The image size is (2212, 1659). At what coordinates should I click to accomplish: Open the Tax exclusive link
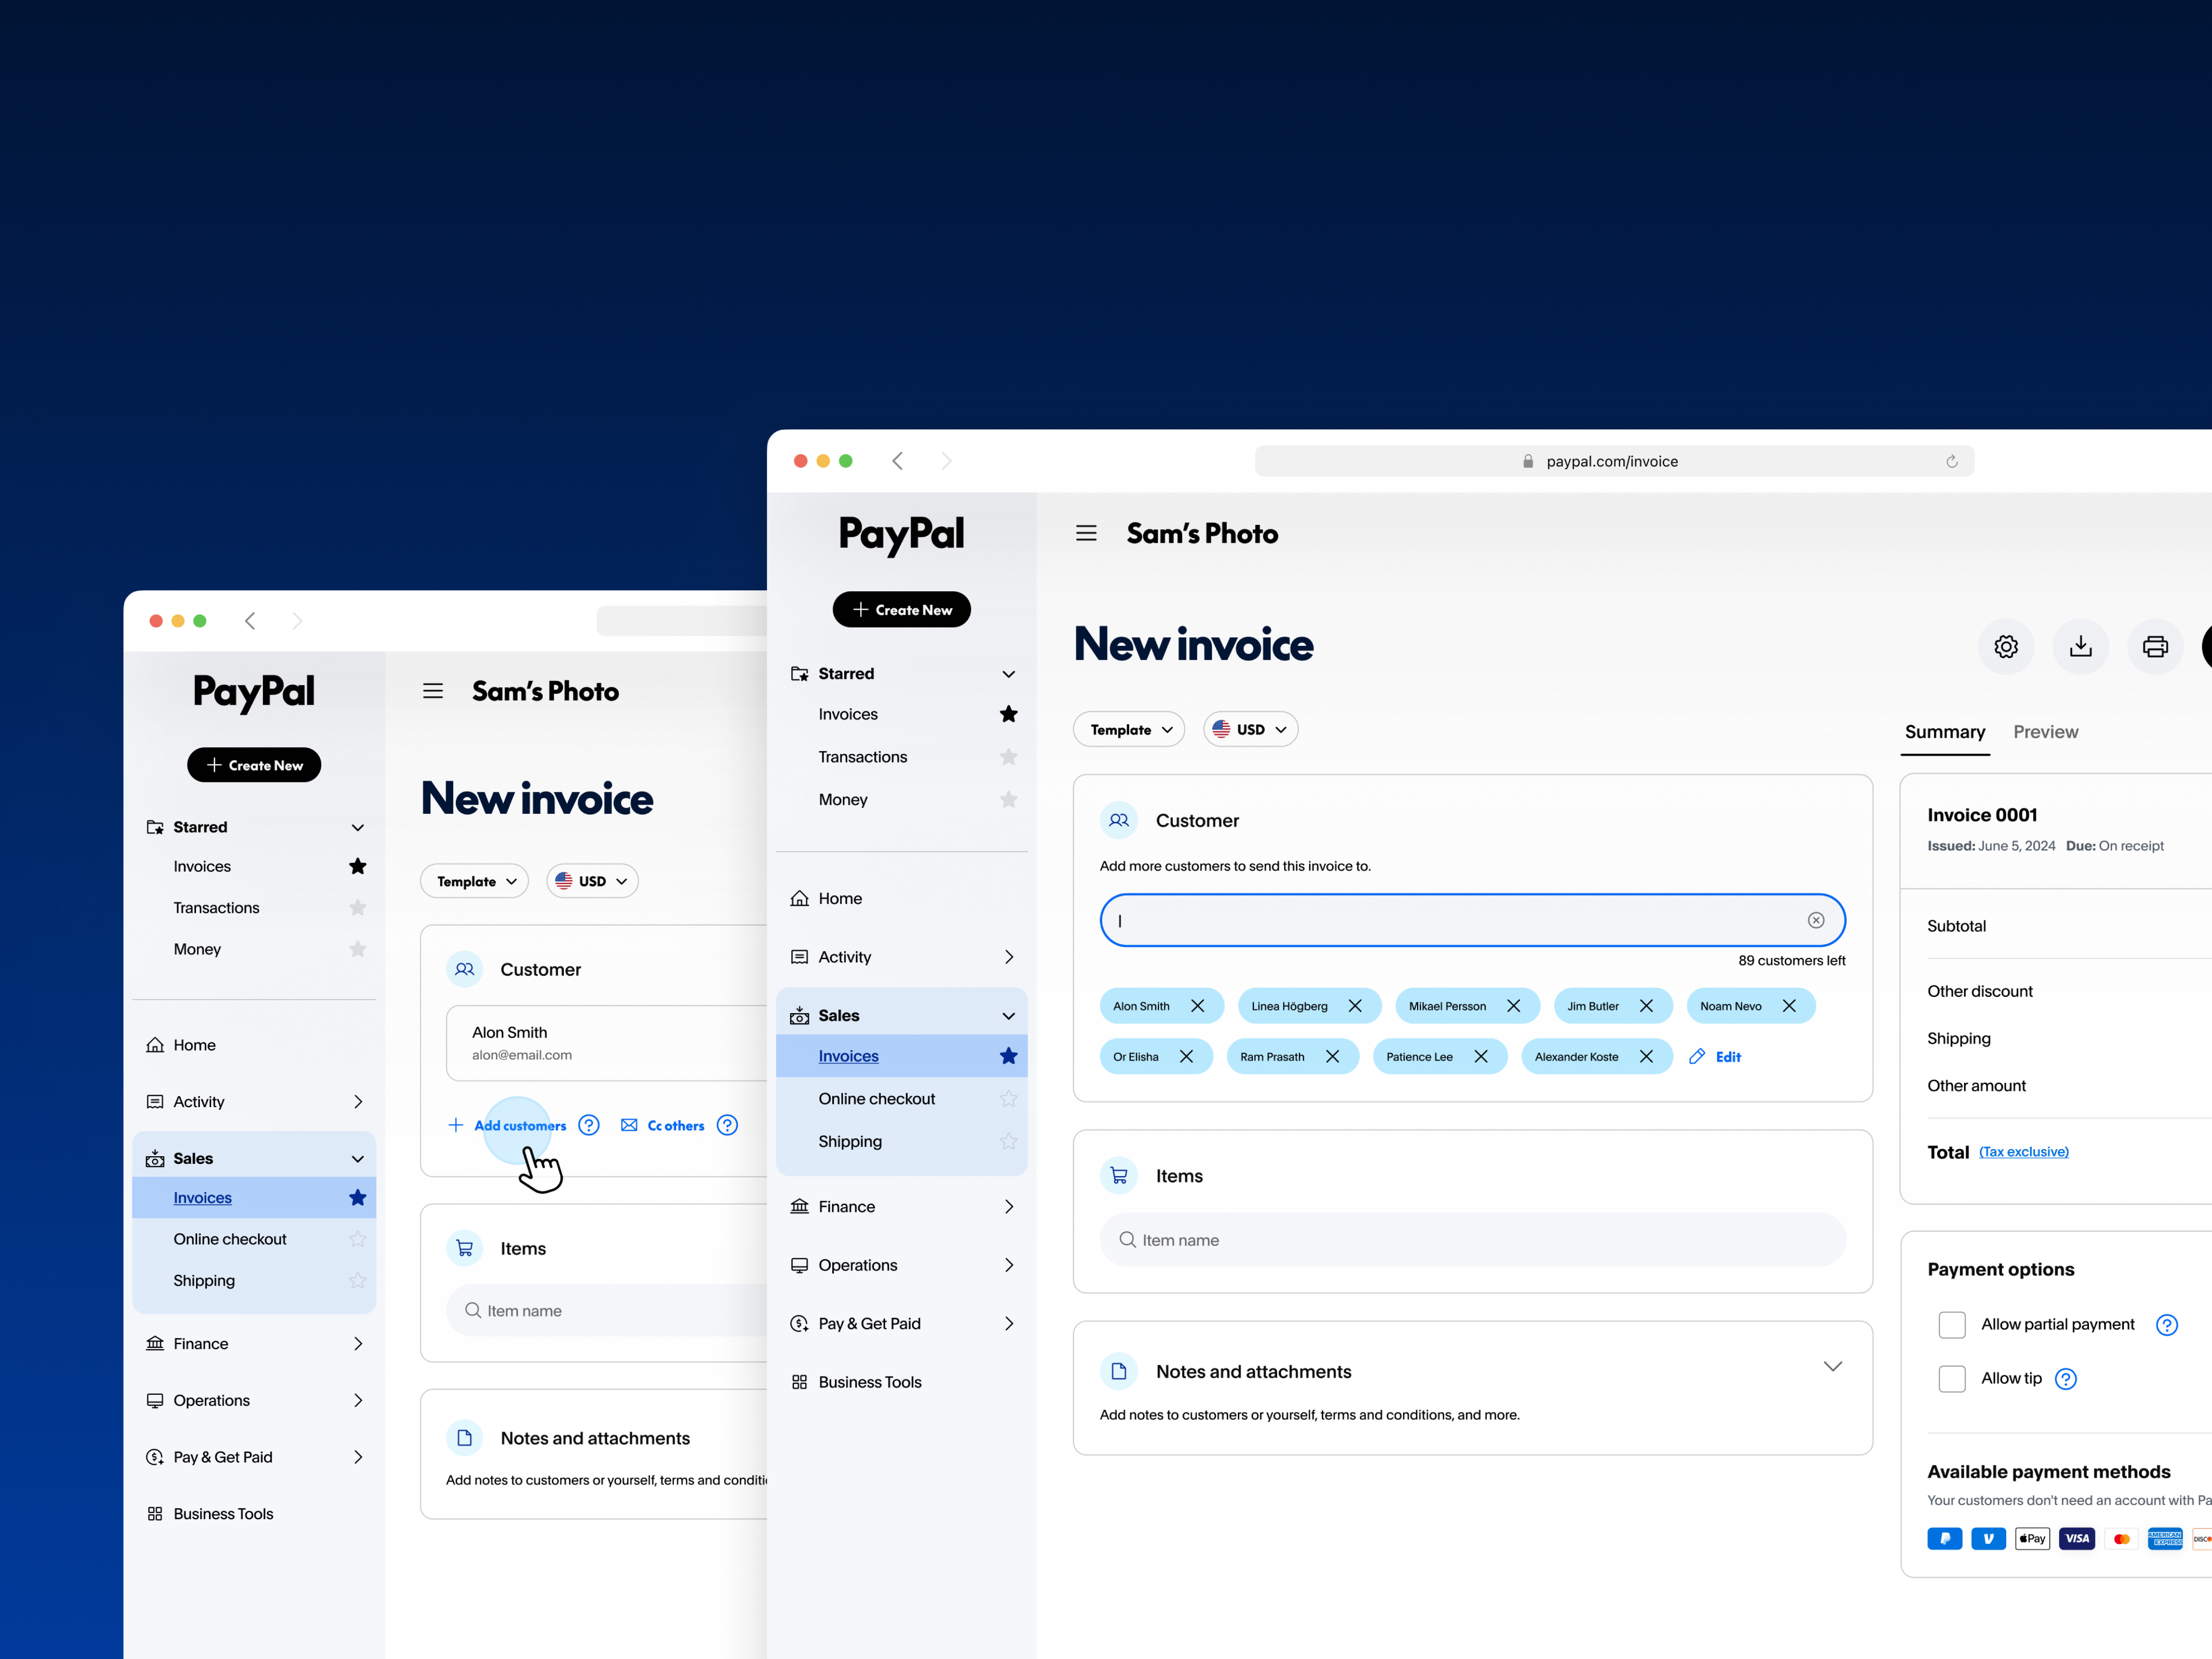2023,1152
